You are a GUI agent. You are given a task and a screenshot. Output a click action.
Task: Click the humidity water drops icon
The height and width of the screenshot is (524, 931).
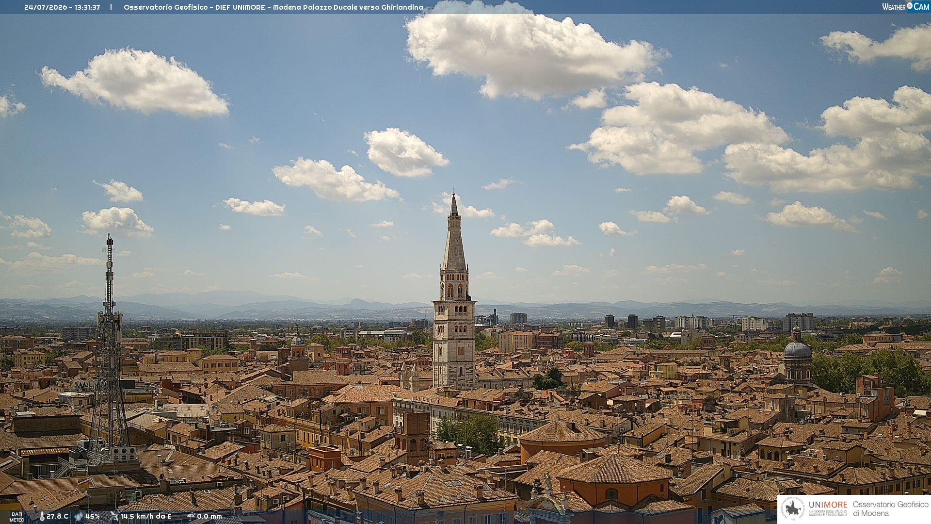79,516
